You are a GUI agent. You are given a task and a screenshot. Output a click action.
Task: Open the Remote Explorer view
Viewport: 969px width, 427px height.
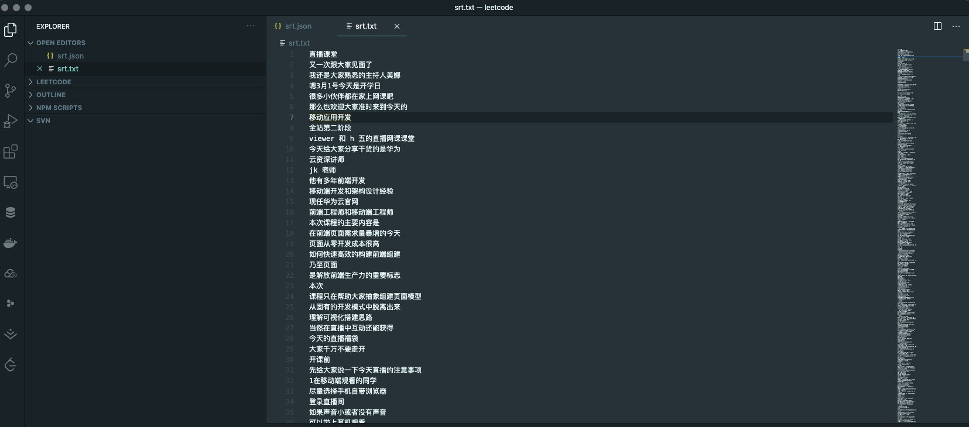(11, 182)
